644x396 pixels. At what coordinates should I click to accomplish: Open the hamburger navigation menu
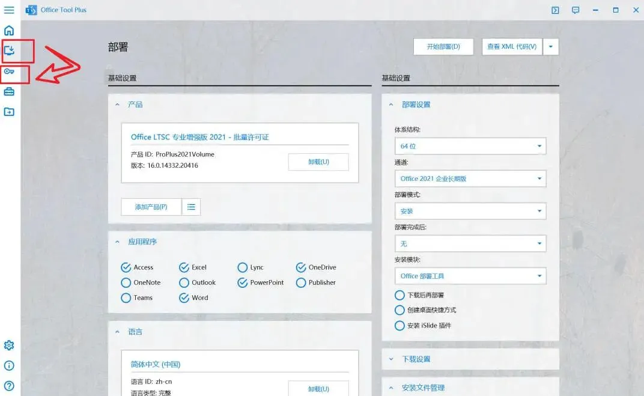[9, 10]
